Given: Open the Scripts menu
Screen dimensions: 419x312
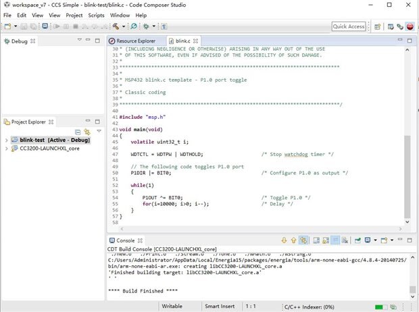Looking at the screenshot, I should point(96,15).
